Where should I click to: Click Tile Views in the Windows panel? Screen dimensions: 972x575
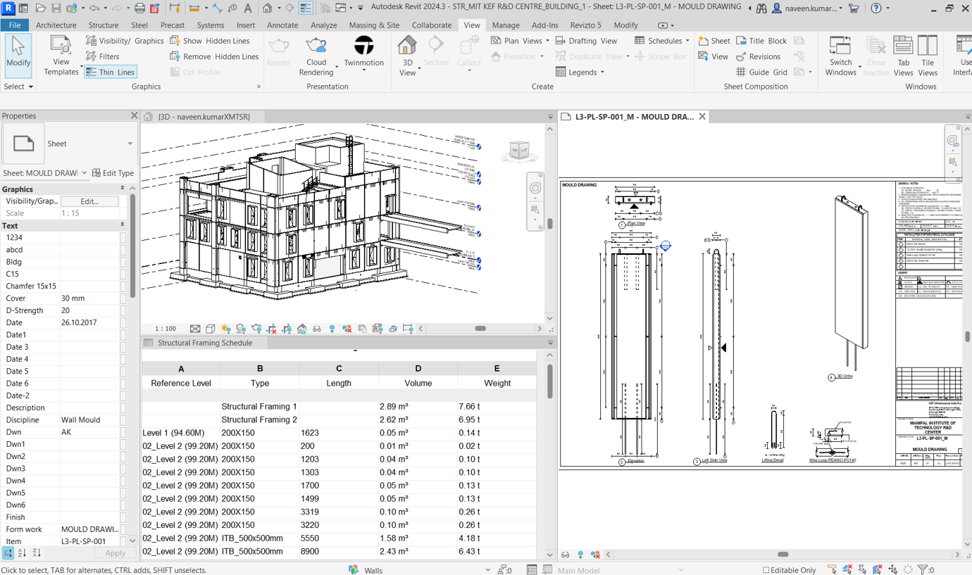pyautogui.click(x=928, y=56)
